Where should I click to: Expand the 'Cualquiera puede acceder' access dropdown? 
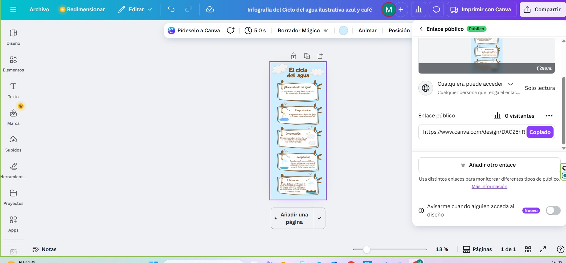point(511,84)
